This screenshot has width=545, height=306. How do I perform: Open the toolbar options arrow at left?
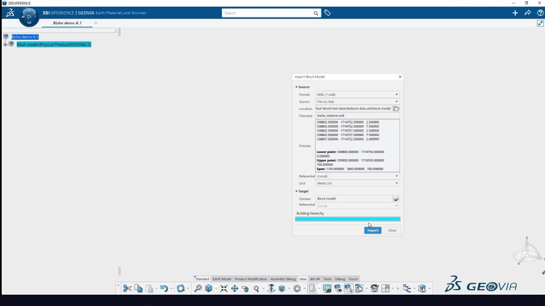click(x=118, y=286)
